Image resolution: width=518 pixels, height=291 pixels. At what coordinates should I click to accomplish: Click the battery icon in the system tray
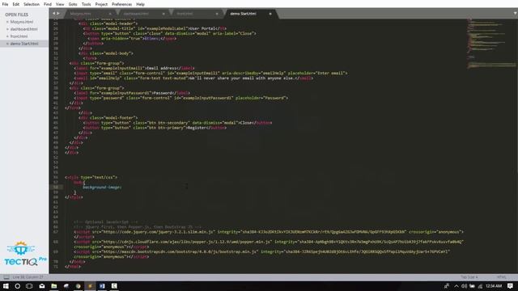(472, 286)
